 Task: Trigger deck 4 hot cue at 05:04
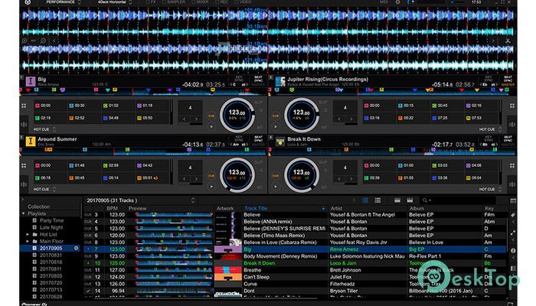[x=481, y=178]
